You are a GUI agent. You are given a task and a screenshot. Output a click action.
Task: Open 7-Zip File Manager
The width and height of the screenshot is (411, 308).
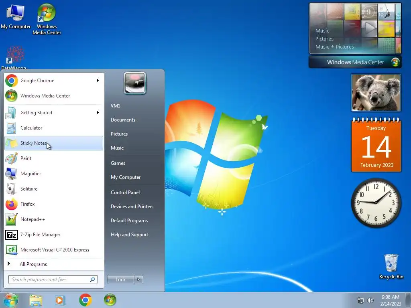coord(54,234)
